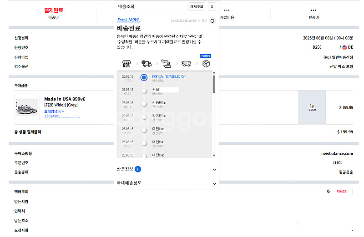Expand the 상품정보 section chevron

(x=214, y=170)
